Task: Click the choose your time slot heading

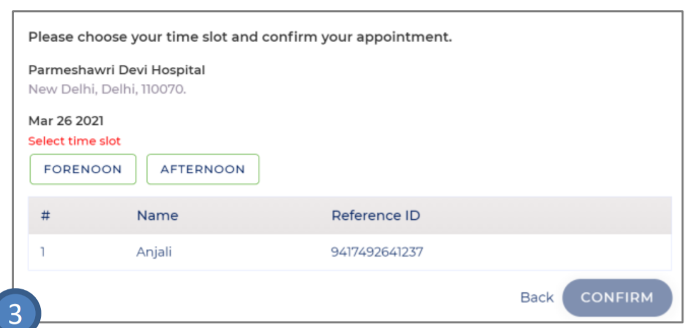Action: (240, 37)
